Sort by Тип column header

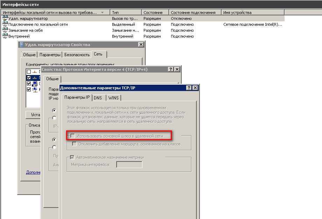[126, 13]
